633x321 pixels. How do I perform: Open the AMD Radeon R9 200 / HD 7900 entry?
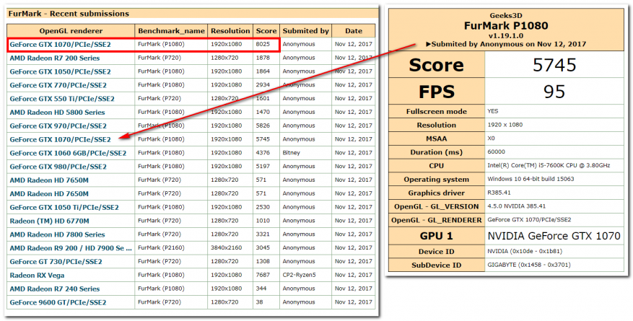click(x=71, y=248)
